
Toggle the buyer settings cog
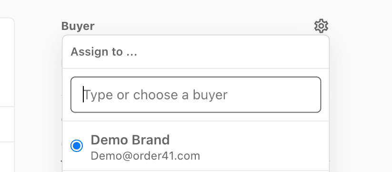point(321,26)
